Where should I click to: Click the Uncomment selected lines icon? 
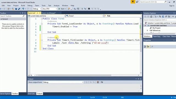85,9
